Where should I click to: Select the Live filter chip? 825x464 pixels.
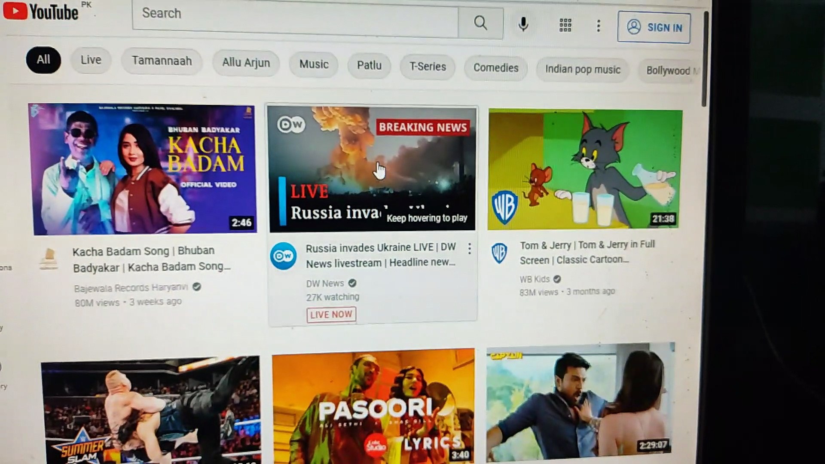pos(91,60)
